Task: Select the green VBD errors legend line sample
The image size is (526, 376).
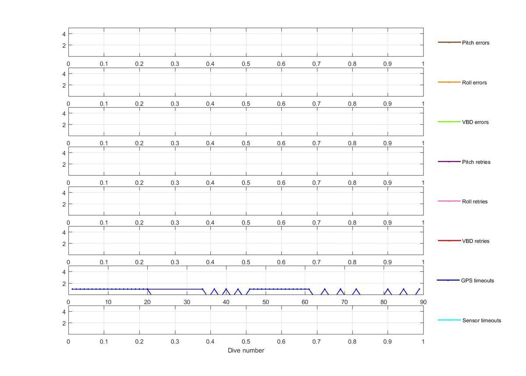Action: 449,122
